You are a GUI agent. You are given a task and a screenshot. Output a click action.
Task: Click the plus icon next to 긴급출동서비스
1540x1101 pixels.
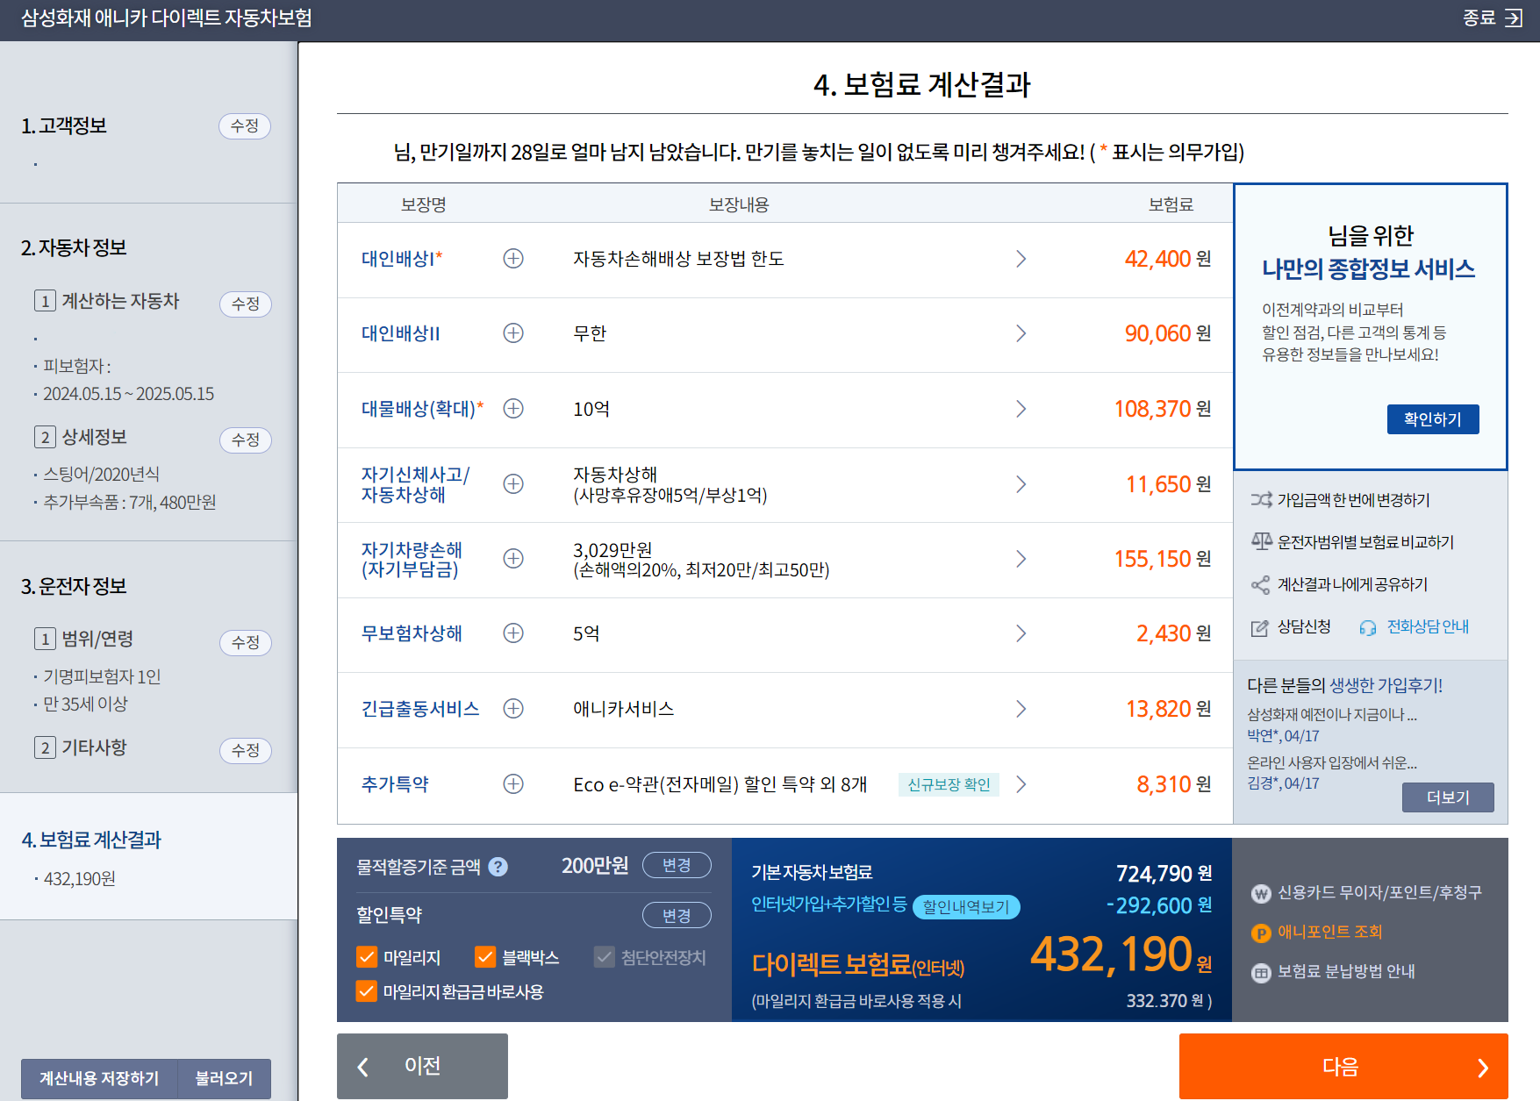pyautogui.click(x=513, y=709)
